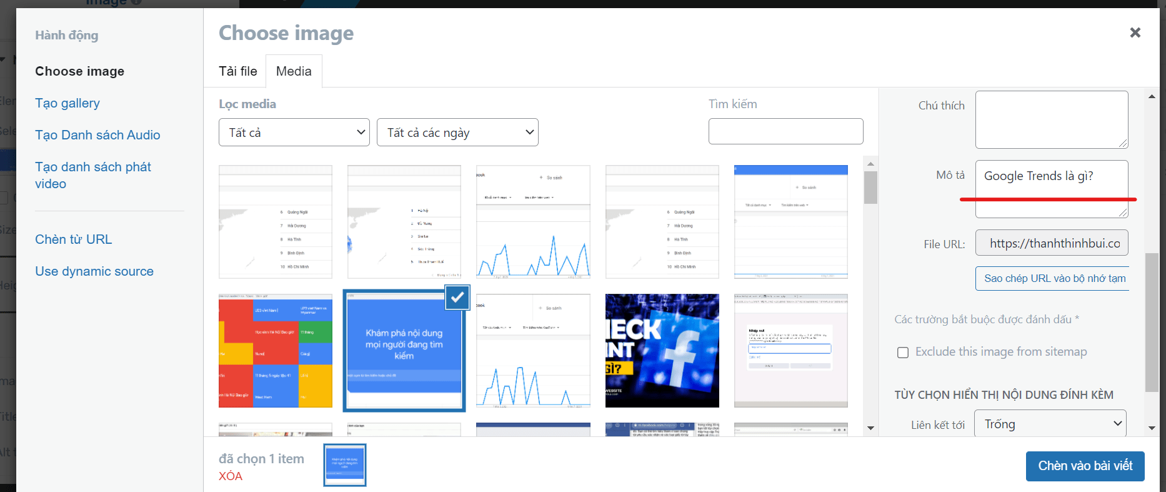Click the 'XÓA' clear selection link
This screenshot has width=1166, height=492.
pyautogui.click(x=230, y=476)
